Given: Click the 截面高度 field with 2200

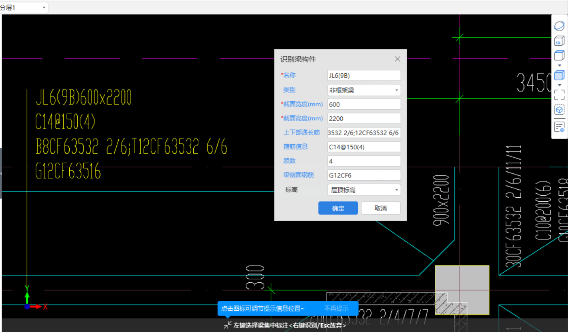Looking at the screenshot, I should coord(364,118).
